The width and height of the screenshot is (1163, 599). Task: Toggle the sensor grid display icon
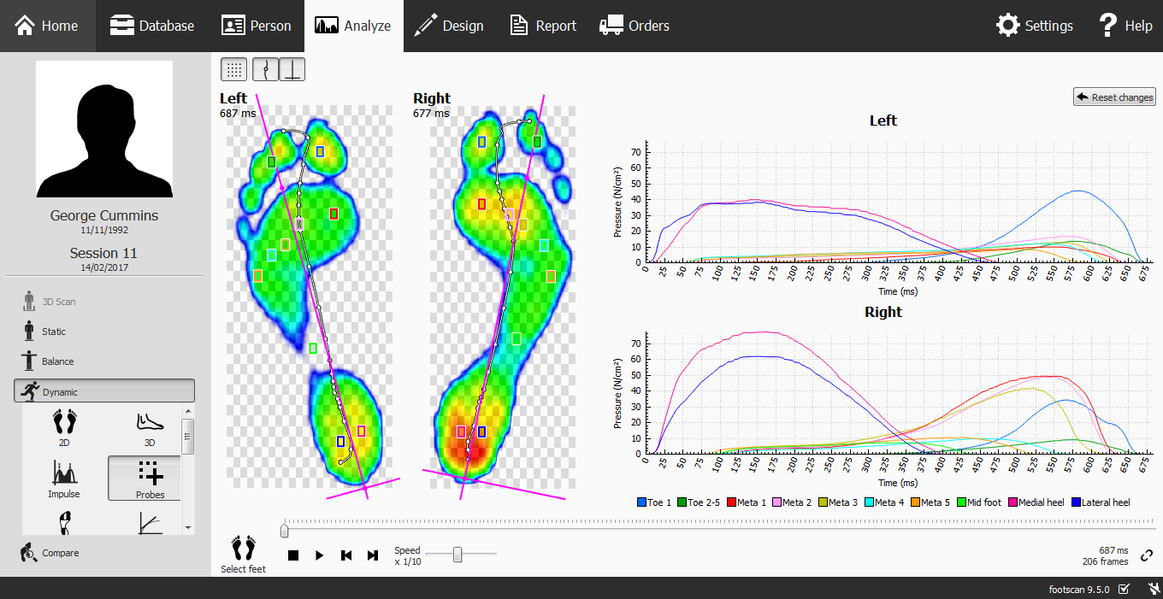(x=233, y=69)
